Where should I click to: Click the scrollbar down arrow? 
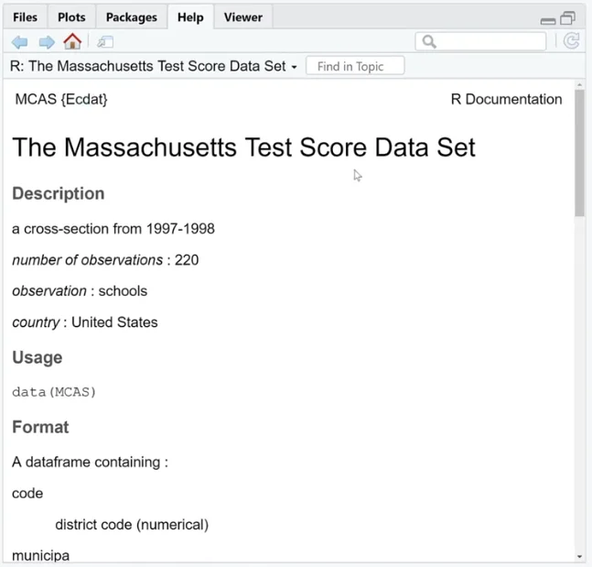(x=579, y=557)
